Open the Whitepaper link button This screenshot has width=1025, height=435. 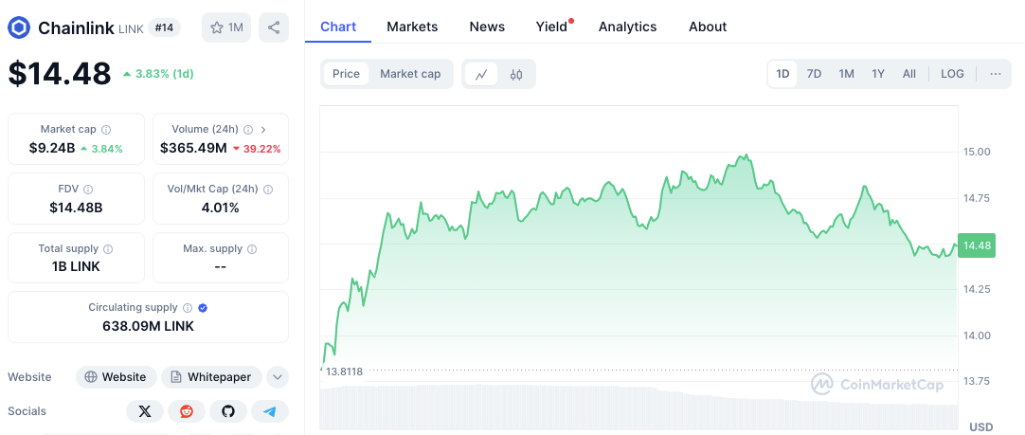(x=212, y=377)
